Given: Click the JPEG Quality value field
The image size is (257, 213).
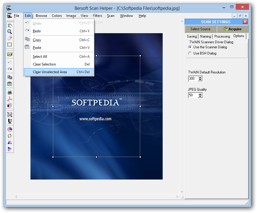Looking at the screenshot, I should [193, 95].
